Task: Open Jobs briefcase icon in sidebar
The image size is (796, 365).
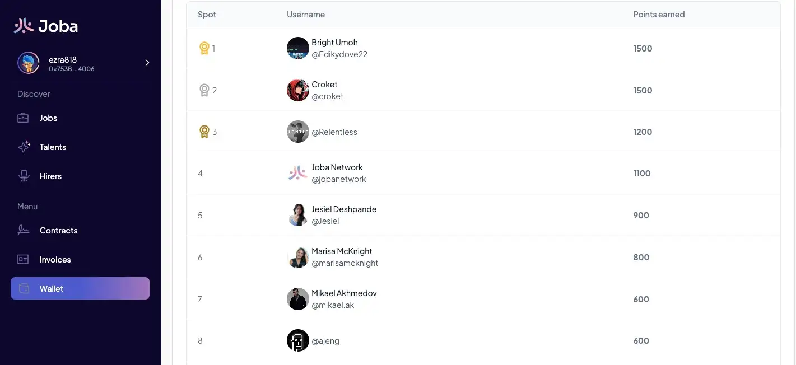Action: click(24, 118)
